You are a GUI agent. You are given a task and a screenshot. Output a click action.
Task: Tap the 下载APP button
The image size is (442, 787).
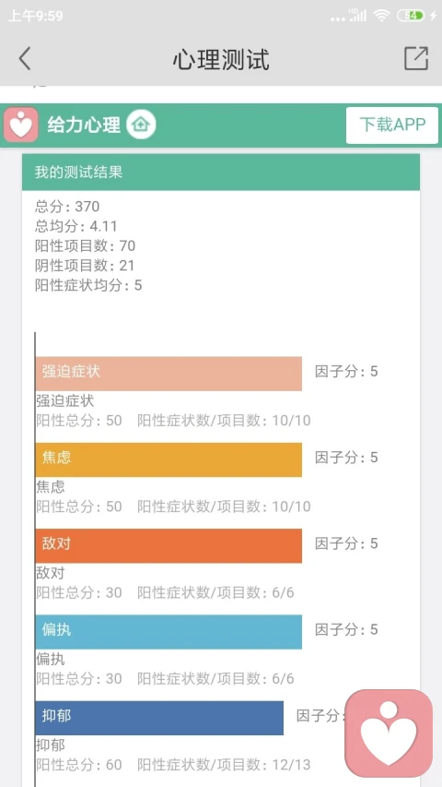(x=392, y=125)
